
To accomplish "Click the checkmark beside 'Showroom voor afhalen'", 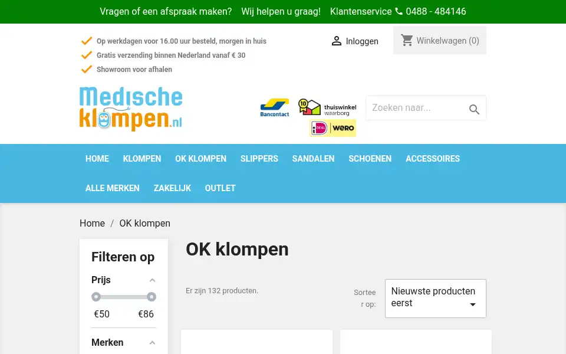I will (x=87, y=69).
